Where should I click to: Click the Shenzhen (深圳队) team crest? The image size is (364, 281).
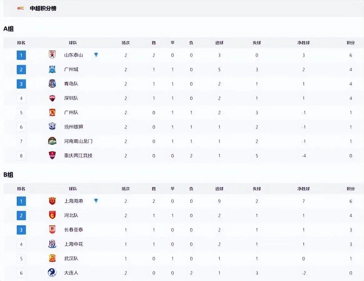point(52,98)
